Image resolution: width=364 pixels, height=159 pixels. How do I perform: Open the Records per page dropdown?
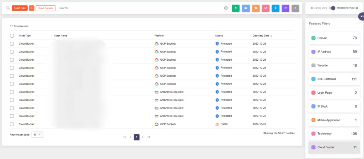click(x=37, y=135)
